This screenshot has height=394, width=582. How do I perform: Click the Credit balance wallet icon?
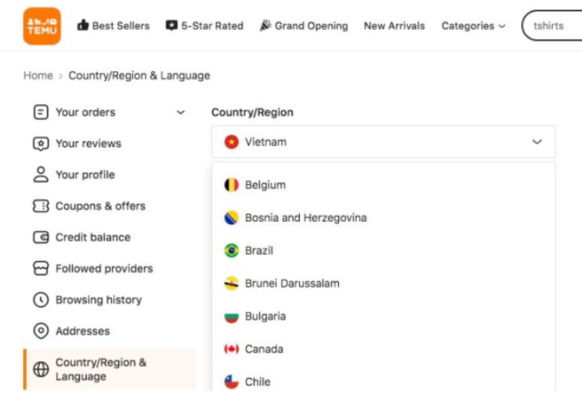[x=41, y=238]
